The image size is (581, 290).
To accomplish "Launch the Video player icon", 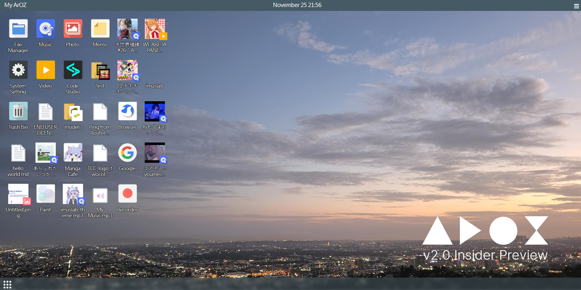I will tap(45, 70).
